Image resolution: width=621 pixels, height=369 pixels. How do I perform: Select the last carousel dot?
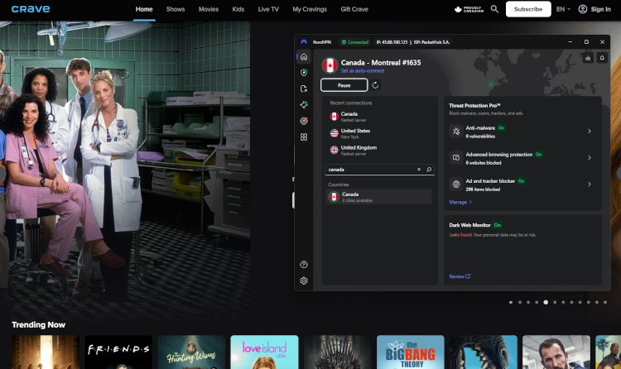click(605, 302)
